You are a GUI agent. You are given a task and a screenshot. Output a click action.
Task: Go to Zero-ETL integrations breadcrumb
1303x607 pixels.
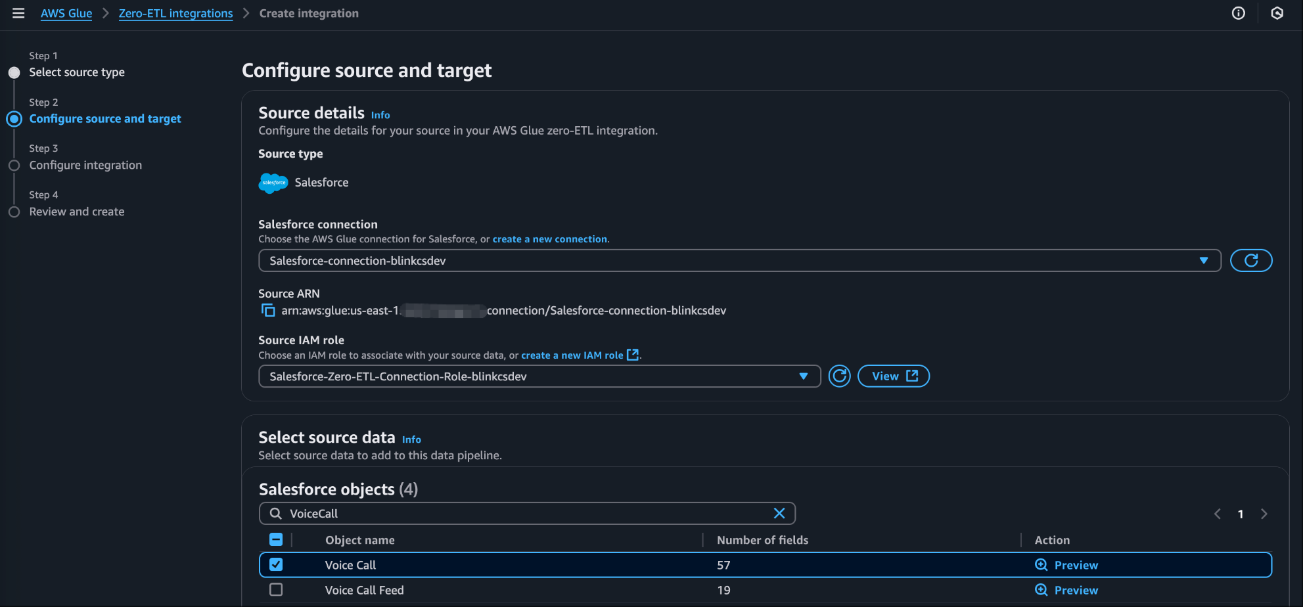pyautogui.click(x=175, y=13)
